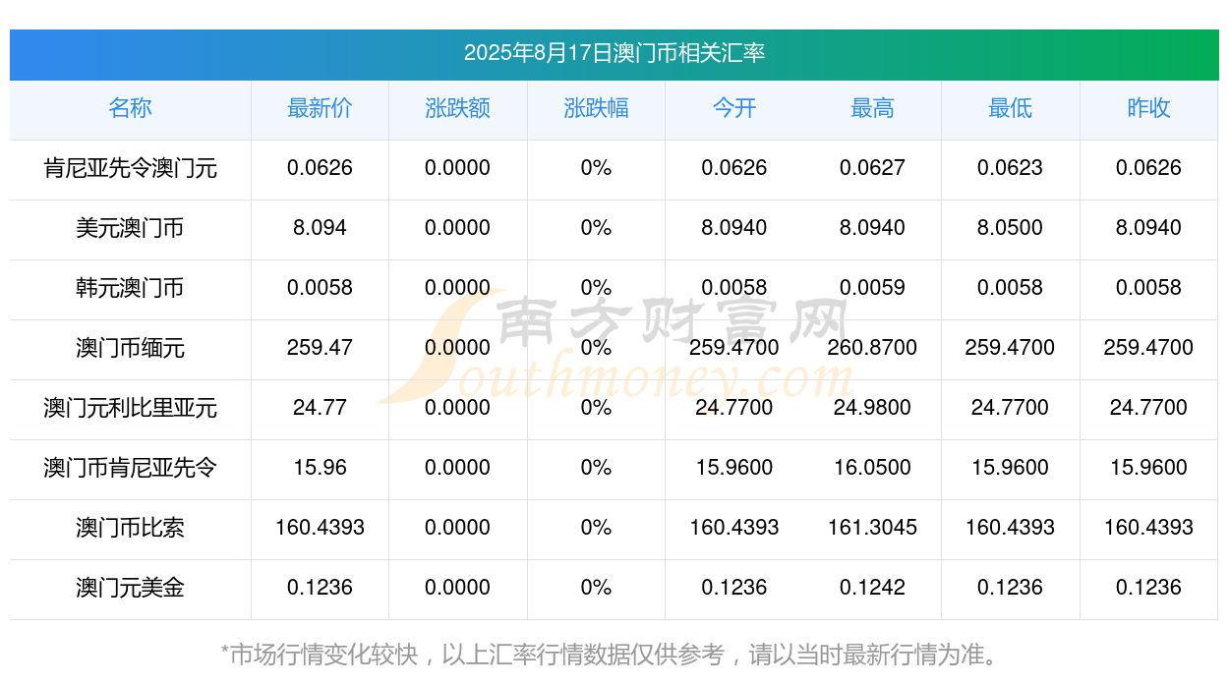
Task: Click latest price 8.094 for 美元澳门币
Action: pyautogui.click(x=320, y=228)
